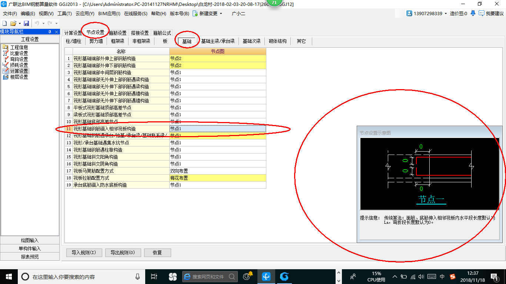Viewport: 506px width, 284px height.
Task: Click the on-screen keyboard tray icon
Action: (432, 277)
